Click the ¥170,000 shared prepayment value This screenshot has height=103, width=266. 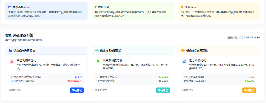(x=163, y=77)
